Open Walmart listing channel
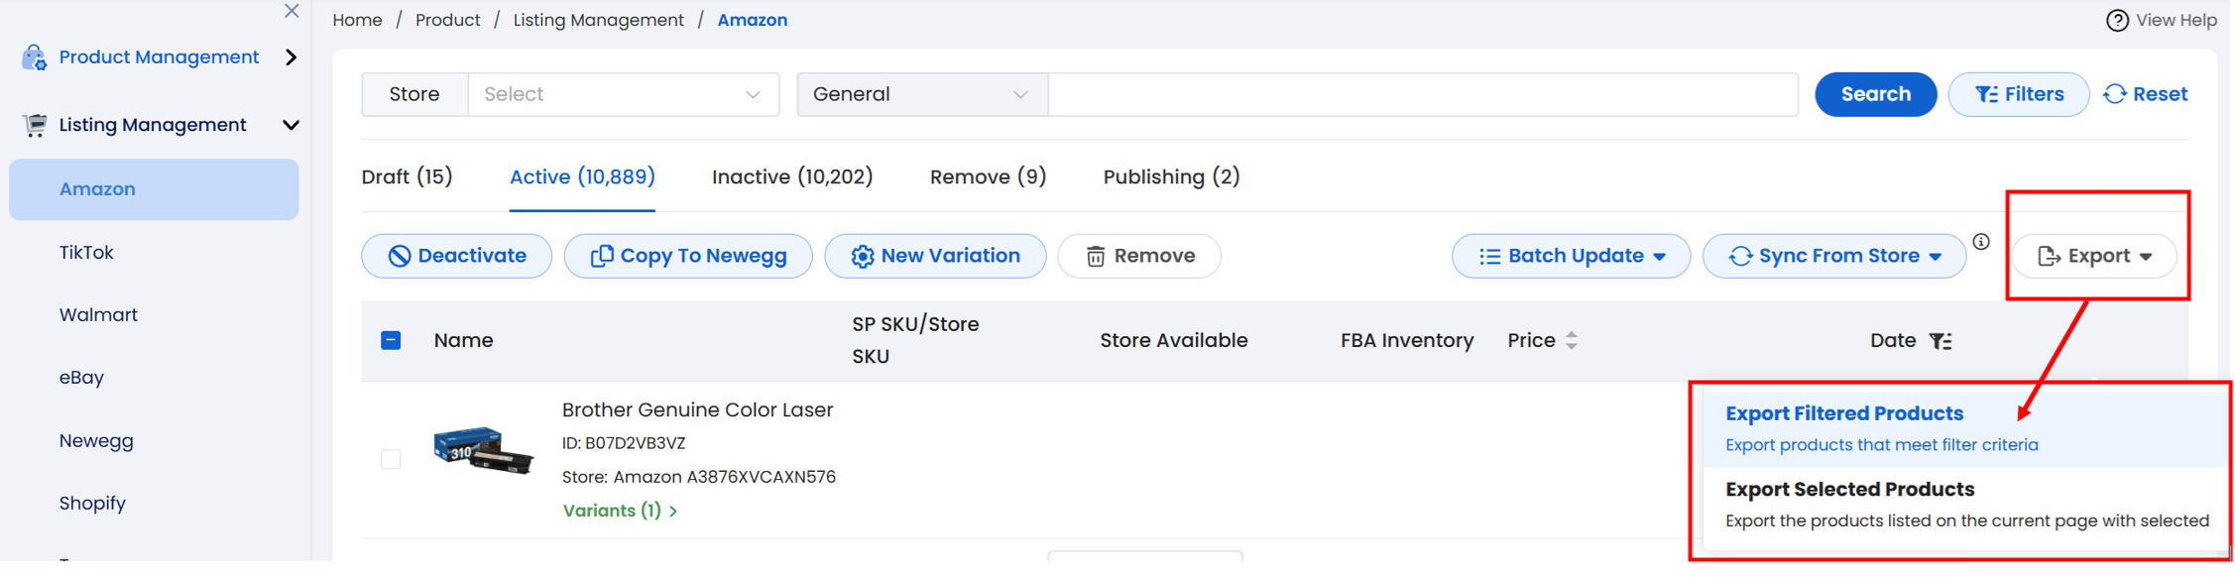The height and width of the screenshot is (578, 2235). click(98, 315)
